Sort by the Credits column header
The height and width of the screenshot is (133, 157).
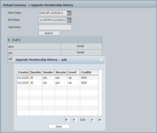click(89, 72)
